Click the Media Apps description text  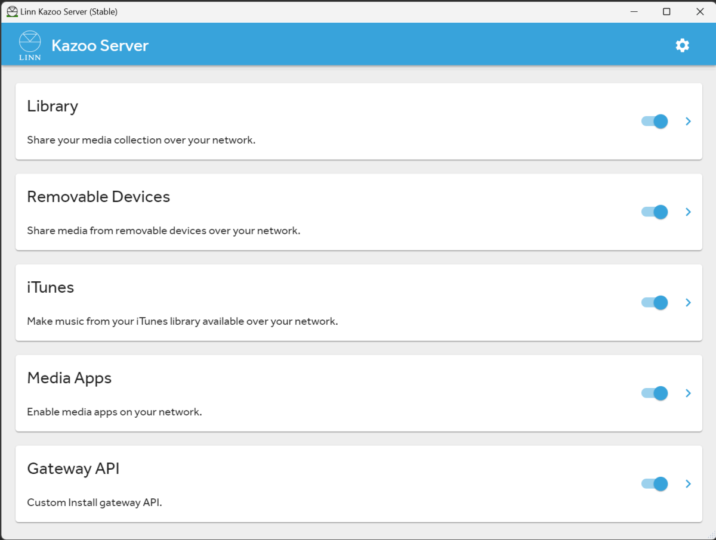point(115,412)
